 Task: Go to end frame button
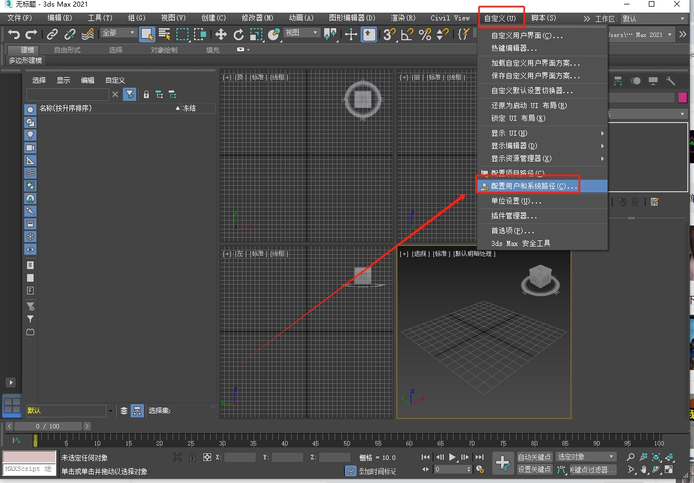(480, 457)
